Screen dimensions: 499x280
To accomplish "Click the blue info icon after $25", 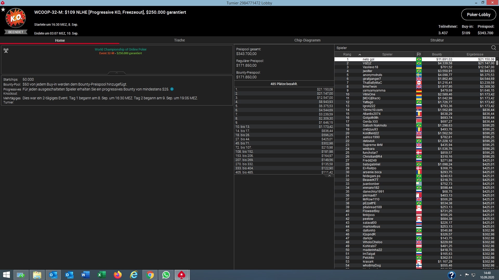I will tap(172, 89).
